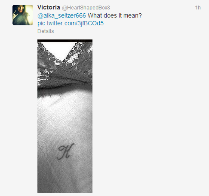This screenshot has width=209, height=196.
Task: Open the @alka_seltzer666 mention
Action: pyautogui.click(x=61, y=15)
